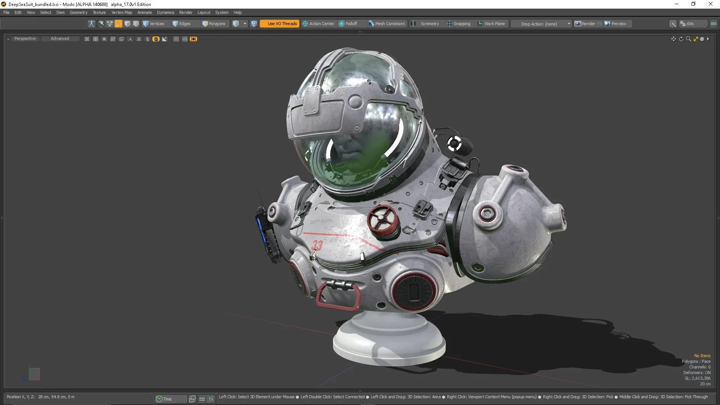Click the shield-cube icon right of Polygons

(235, 24)
